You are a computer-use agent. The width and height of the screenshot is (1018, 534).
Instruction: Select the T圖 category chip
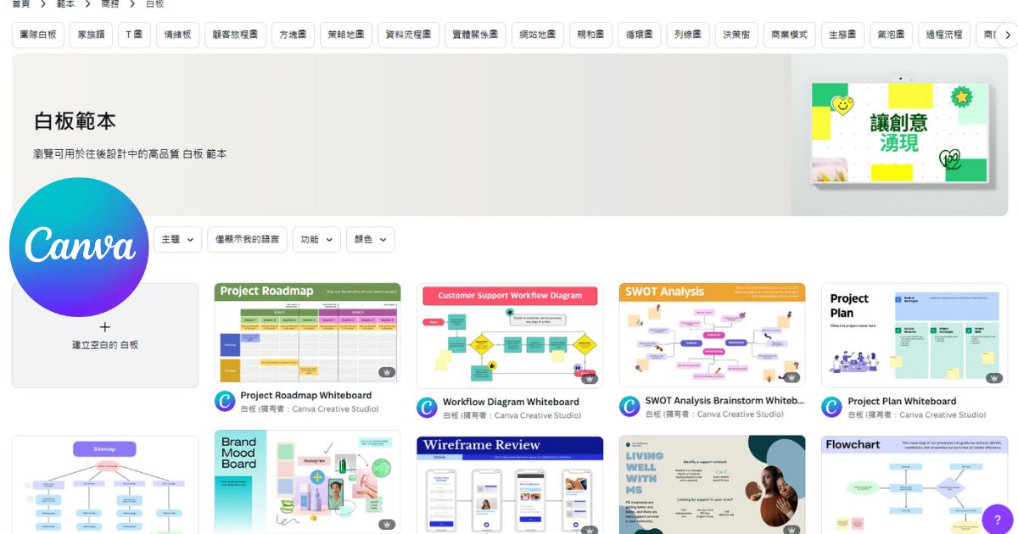(134, 36)
